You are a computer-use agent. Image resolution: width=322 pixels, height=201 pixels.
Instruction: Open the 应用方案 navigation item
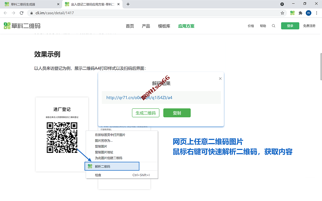click(x=186, y=26)
